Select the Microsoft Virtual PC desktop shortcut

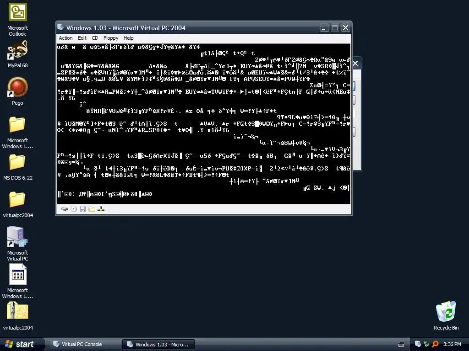pyautogui.click(x=18, y=244)
